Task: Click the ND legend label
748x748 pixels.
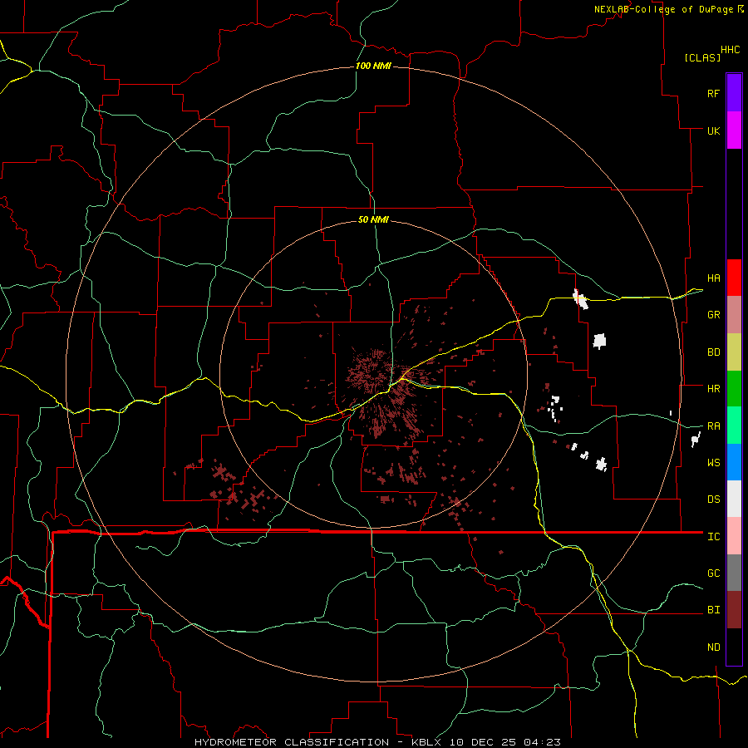Action: 713,647
